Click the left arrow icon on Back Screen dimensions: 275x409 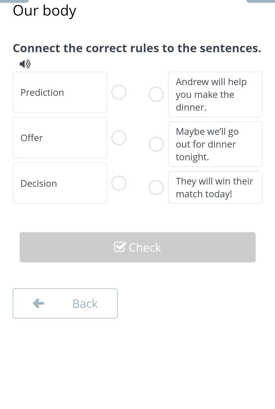(x=38, y=303)
